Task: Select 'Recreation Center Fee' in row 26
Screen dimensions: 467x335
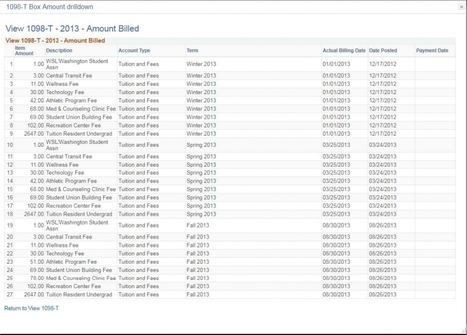Action: pyautogui.click(x=74, y=286)
